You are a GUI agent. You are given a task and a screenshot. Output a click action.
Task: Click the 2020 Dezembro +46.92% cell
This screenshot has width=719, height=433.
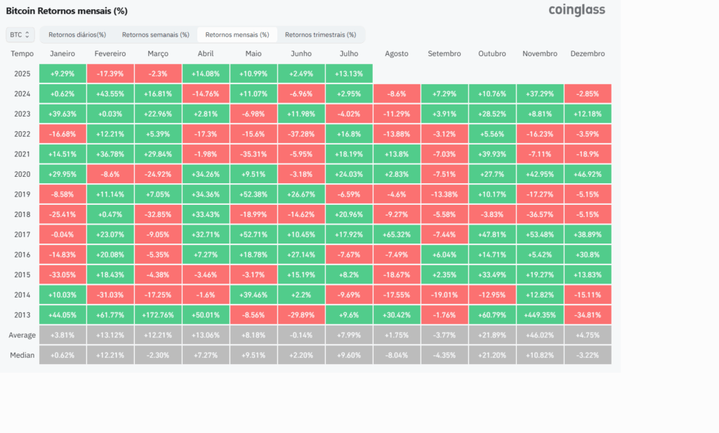[588, 175]
